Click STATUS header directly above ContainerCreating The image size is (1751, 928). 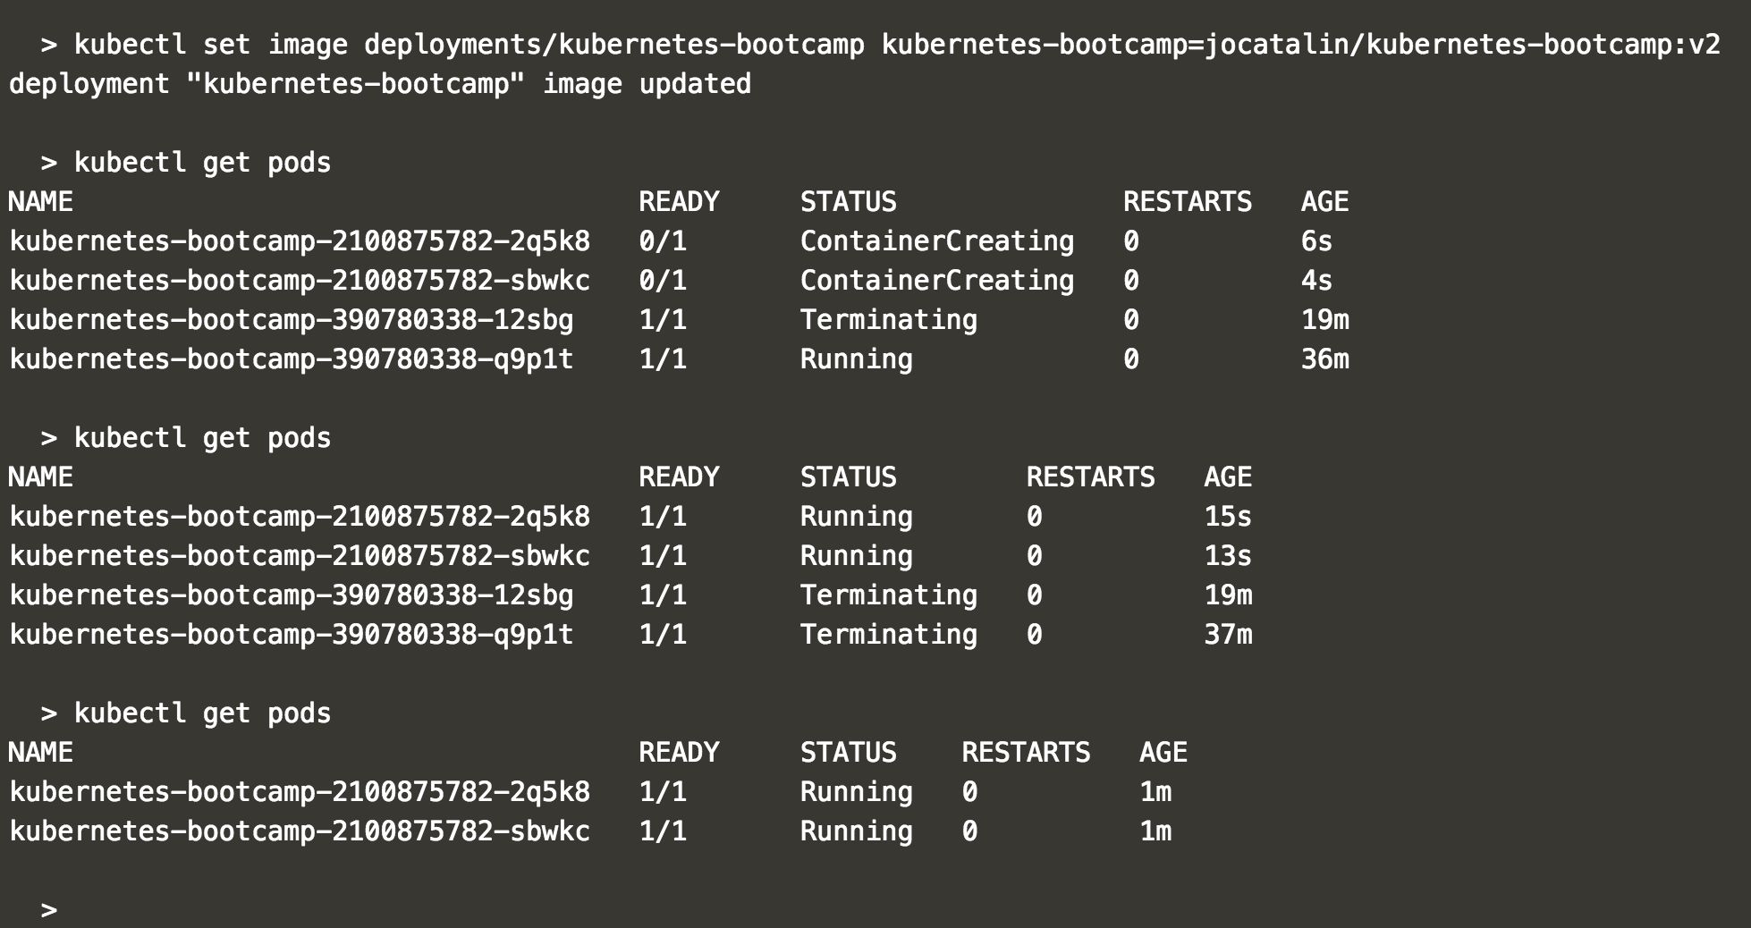click(848, 202)
